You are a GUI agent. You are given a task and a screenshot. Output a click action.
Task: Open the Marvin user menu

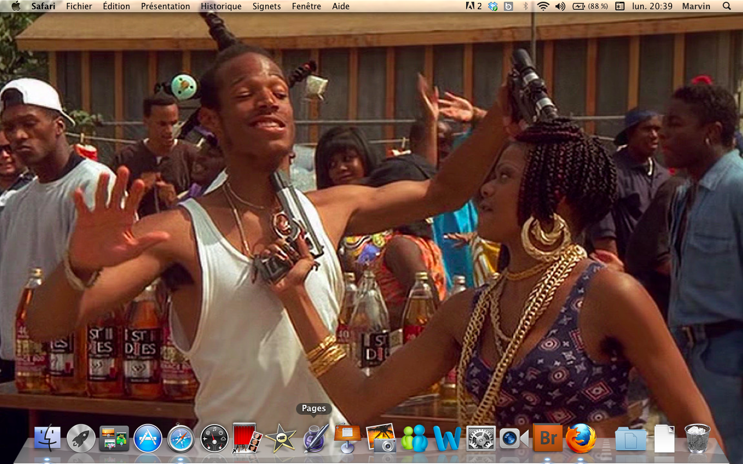pos(696,6)
